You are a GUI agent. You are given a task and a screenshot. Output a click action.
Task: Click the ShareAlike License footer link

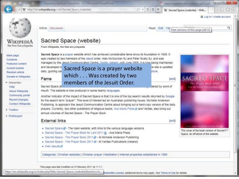click(114, 173)
